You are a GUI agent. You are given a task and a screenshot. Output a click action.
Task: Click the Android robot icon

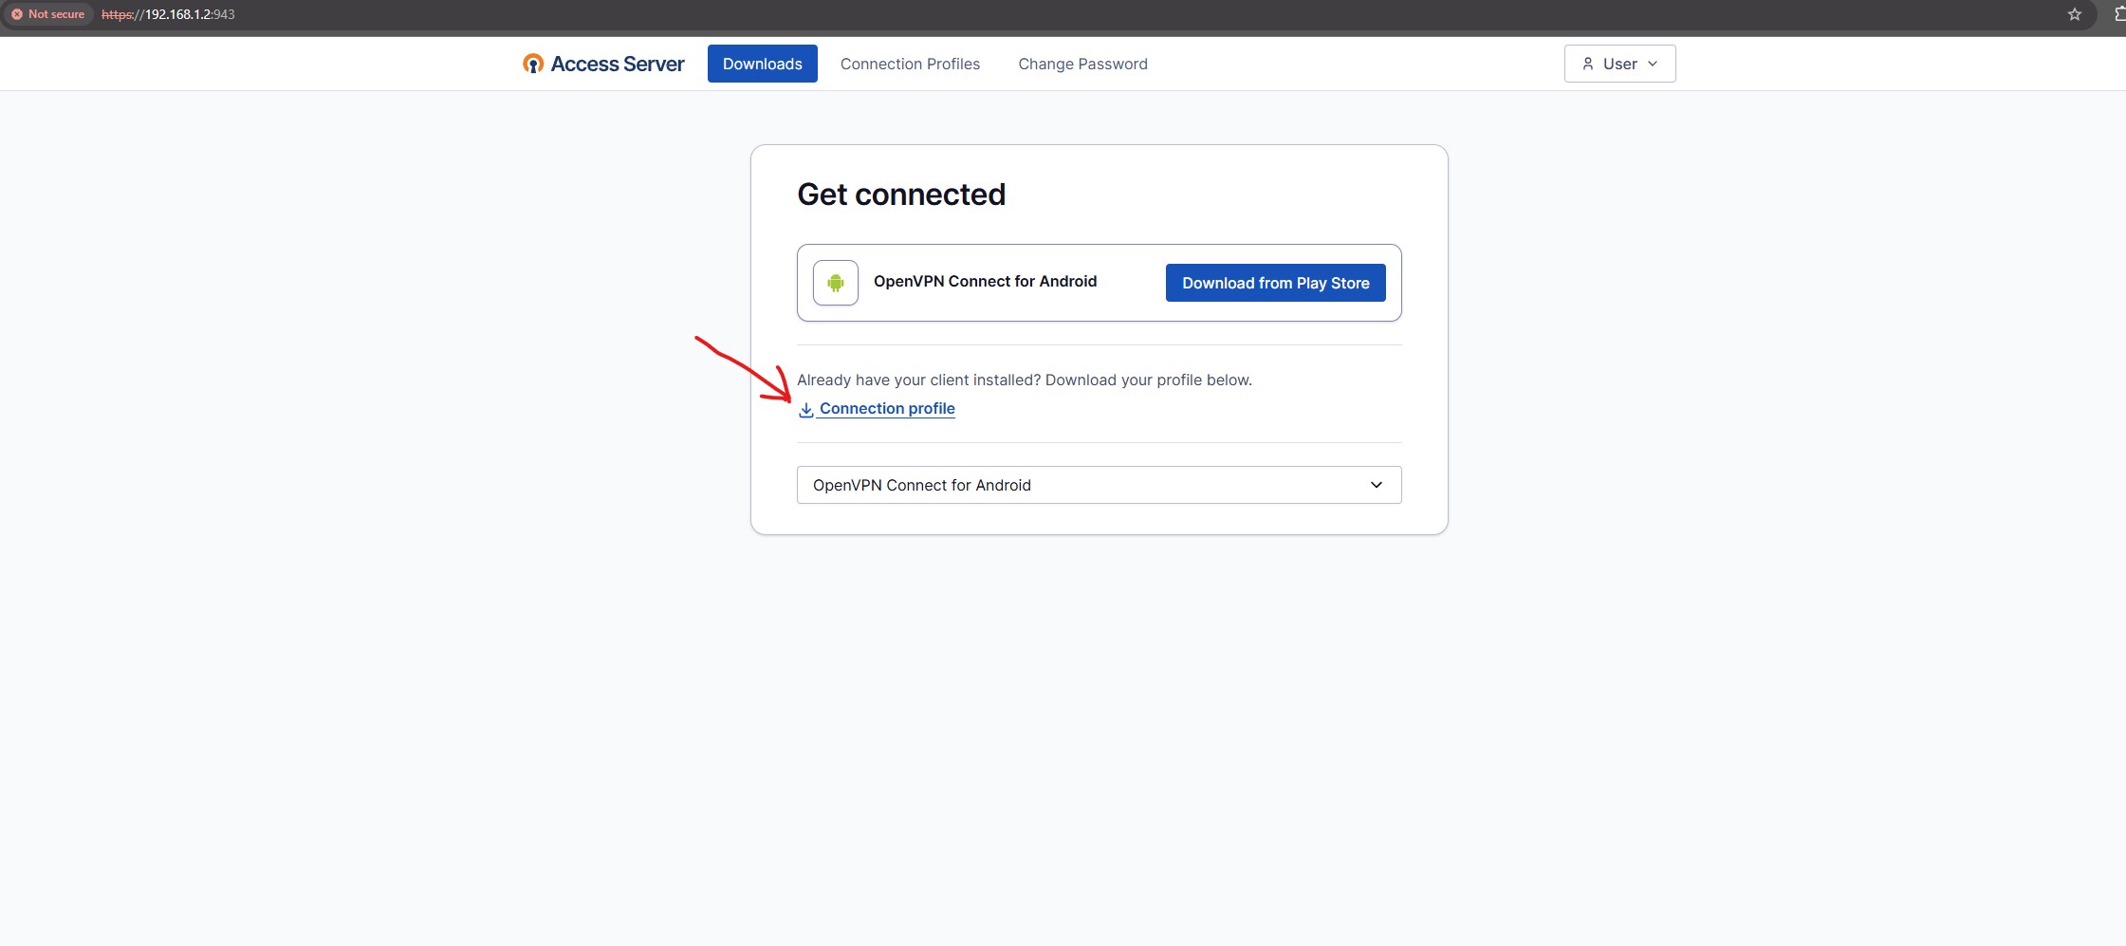tap(836, 283)
